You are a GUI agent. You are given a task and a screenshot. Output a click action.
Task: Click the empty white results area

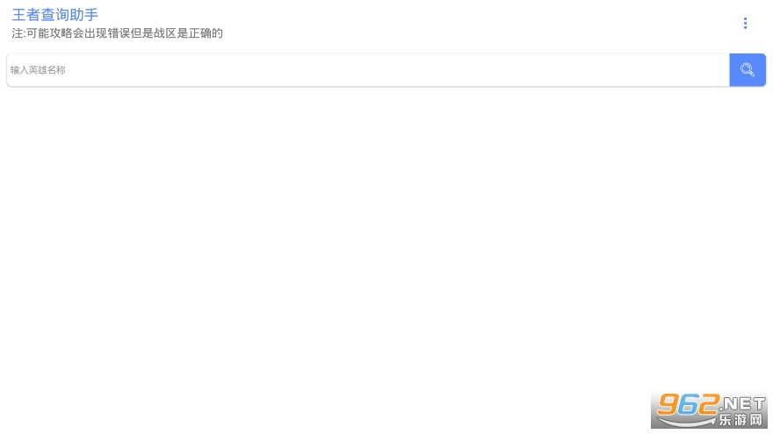coord(386,236)
